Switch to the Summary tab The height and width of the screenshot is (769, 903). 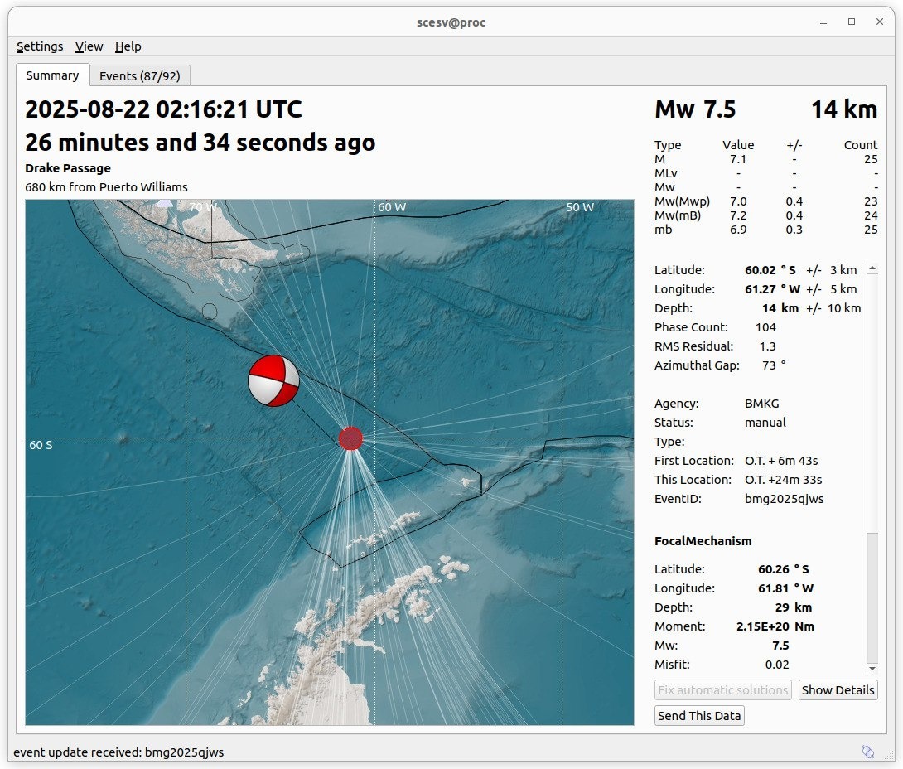52,75
